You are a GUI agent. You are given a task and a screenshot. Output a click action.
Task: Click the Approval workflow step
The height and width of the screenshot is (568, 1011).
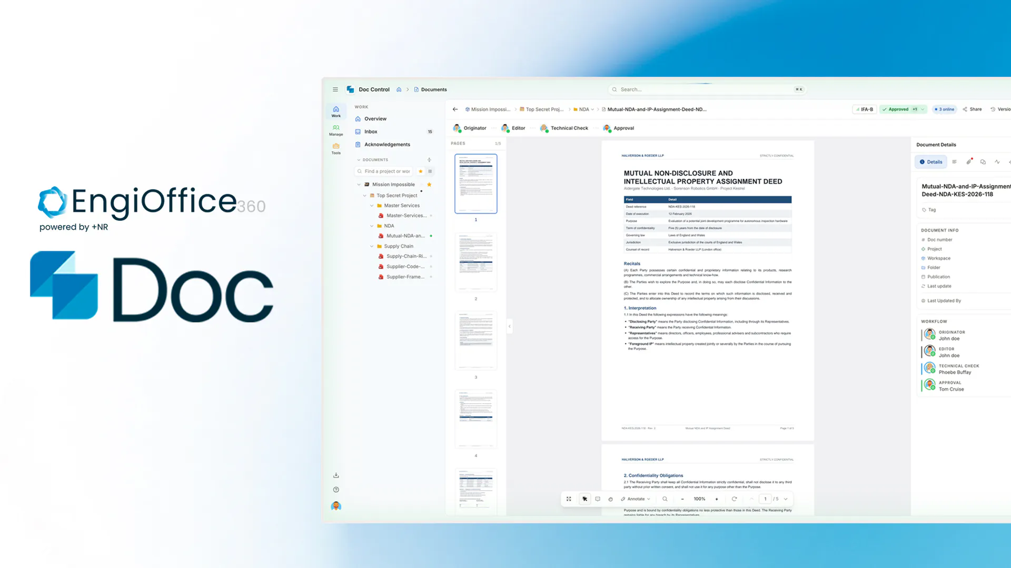pos(619,128)
